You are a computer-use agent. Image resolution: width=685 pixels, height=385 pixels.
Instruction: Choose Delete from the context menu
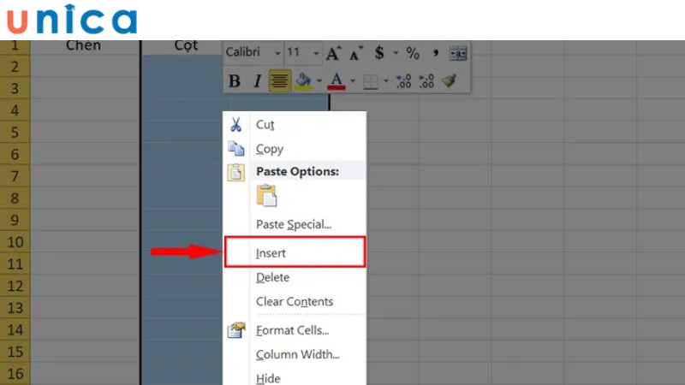(x=272, y=277)
